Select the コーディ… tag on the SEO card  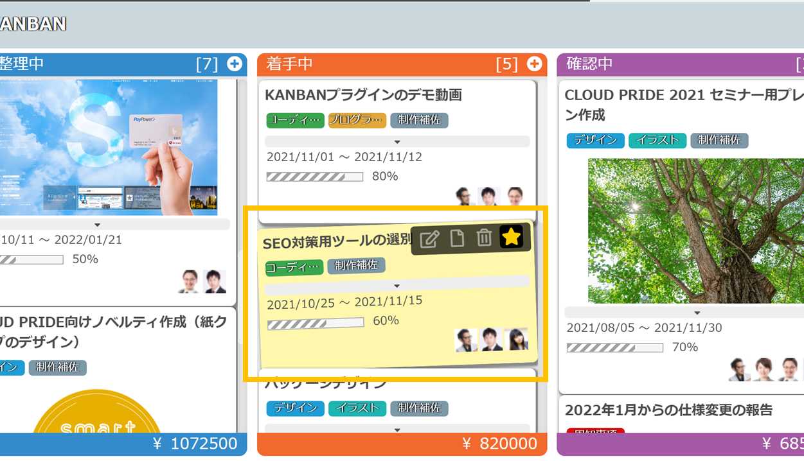[294, 267]
